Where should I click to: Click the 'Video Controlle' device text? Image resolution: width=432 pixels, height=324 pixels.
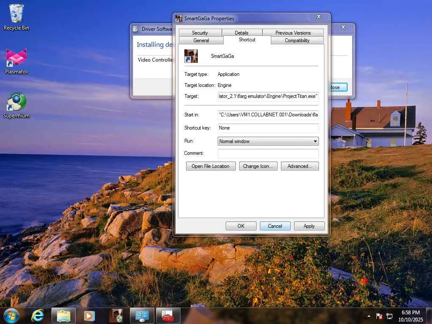(x=155, y=60)
